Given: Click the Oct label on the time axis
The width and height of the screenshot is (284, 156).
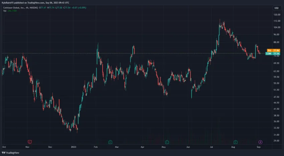Looking at the screenshot, I should [x=4, y=147].
